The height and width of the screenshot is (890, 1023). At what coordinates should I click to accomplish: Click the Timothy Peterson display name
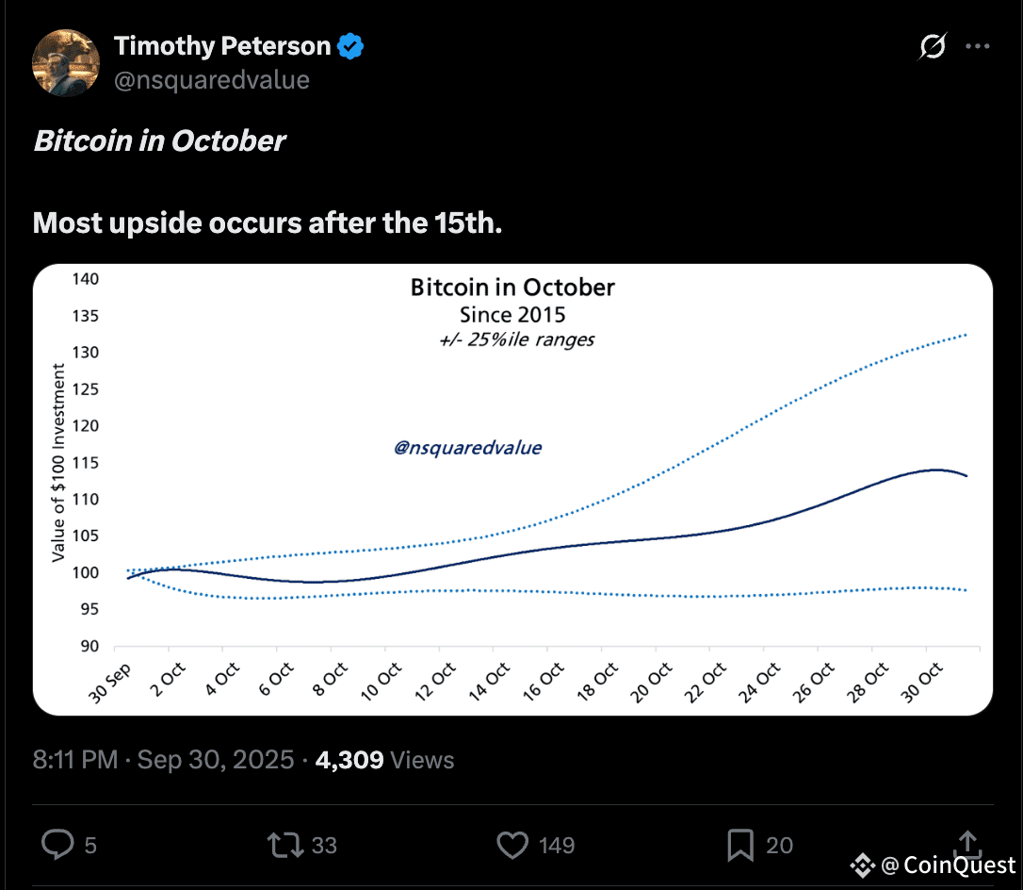click(222, 45)
